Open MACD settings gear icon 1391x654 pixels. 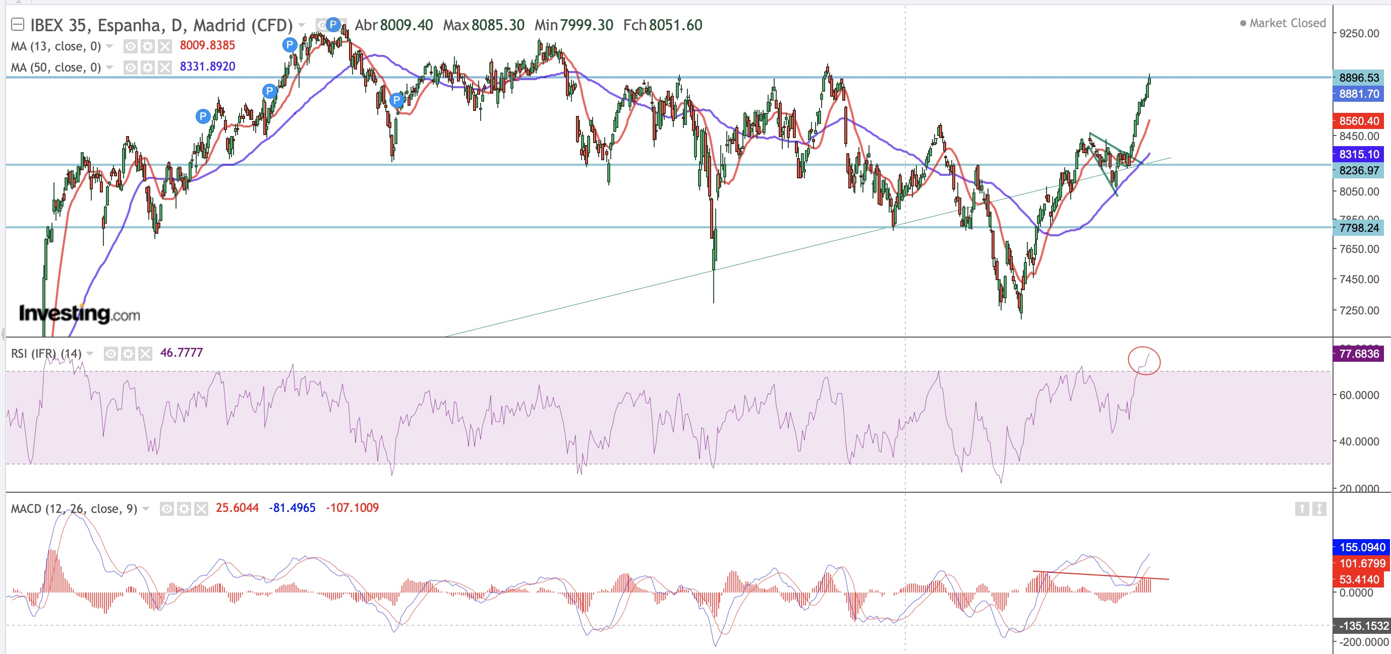point(184,509)
